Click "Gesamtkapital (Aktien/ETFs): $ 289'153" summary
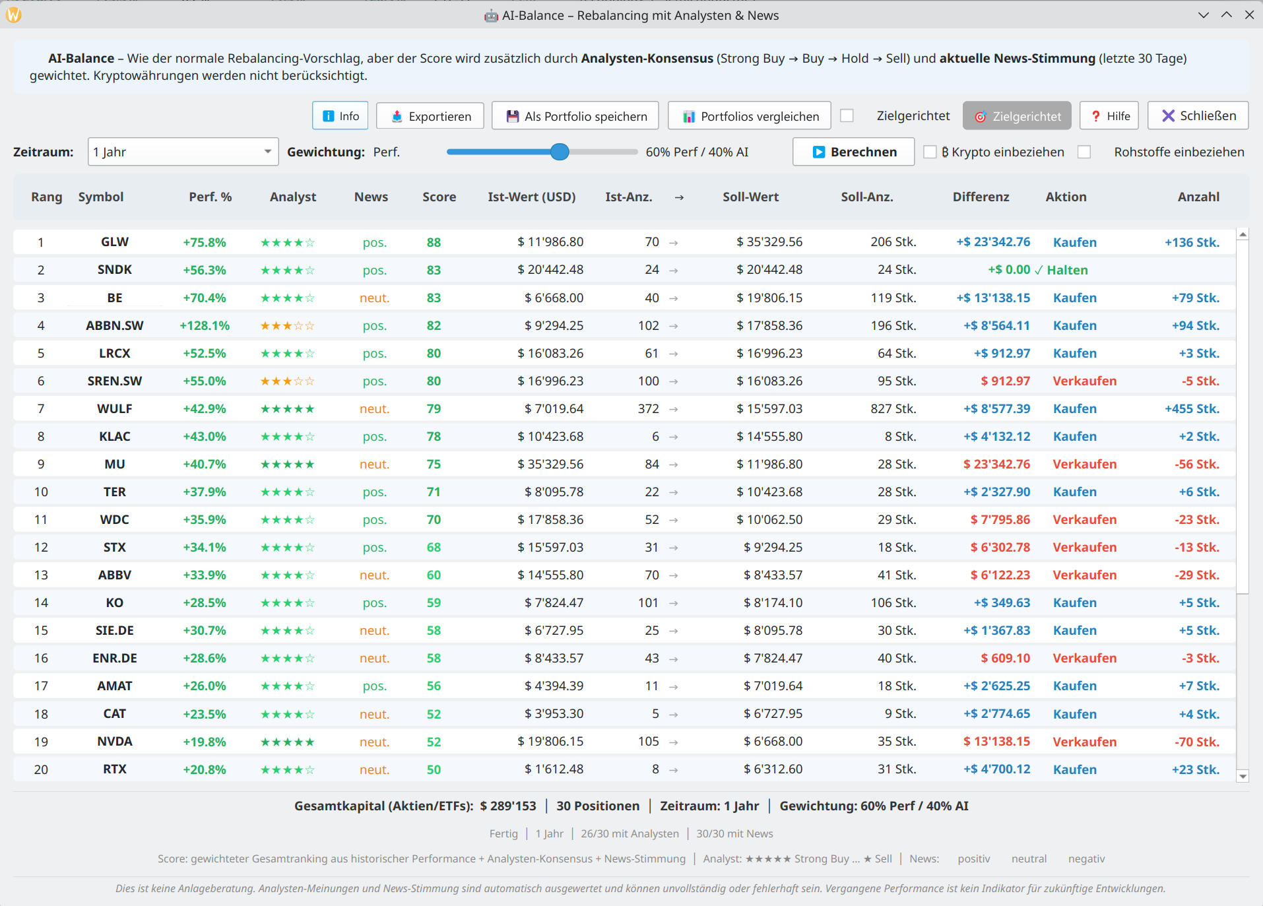The image size is (1263, 906). pyautogui.click(x=416, y=806)
